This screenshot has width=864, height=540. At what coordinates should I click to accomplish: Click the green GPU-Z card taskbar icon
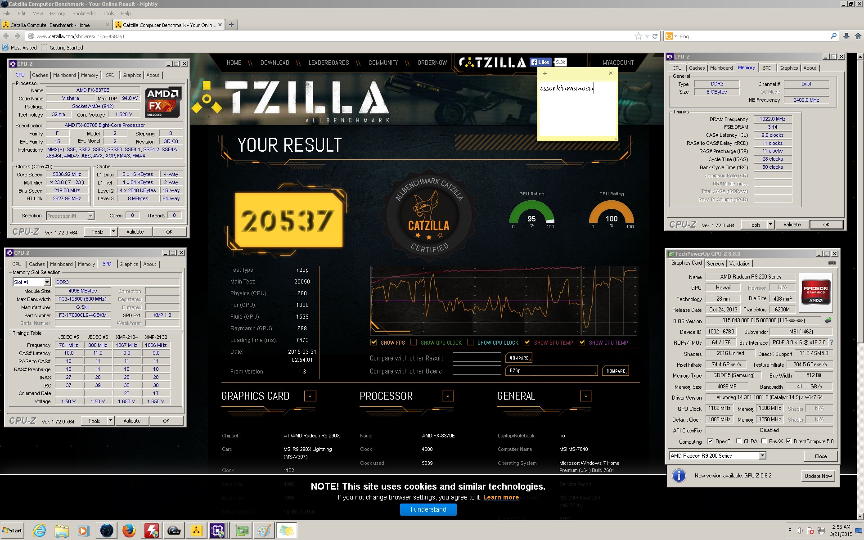coord(242,531)
